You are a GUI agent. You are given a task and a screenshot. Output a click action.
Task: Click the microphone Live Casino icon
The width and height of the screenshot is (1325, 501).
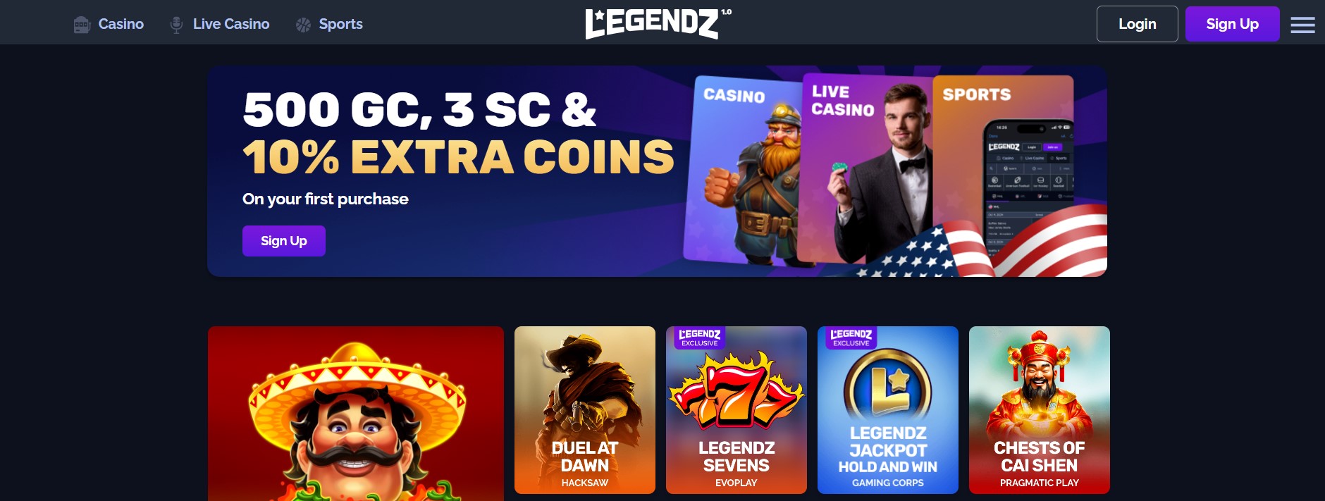pos(176,25)
